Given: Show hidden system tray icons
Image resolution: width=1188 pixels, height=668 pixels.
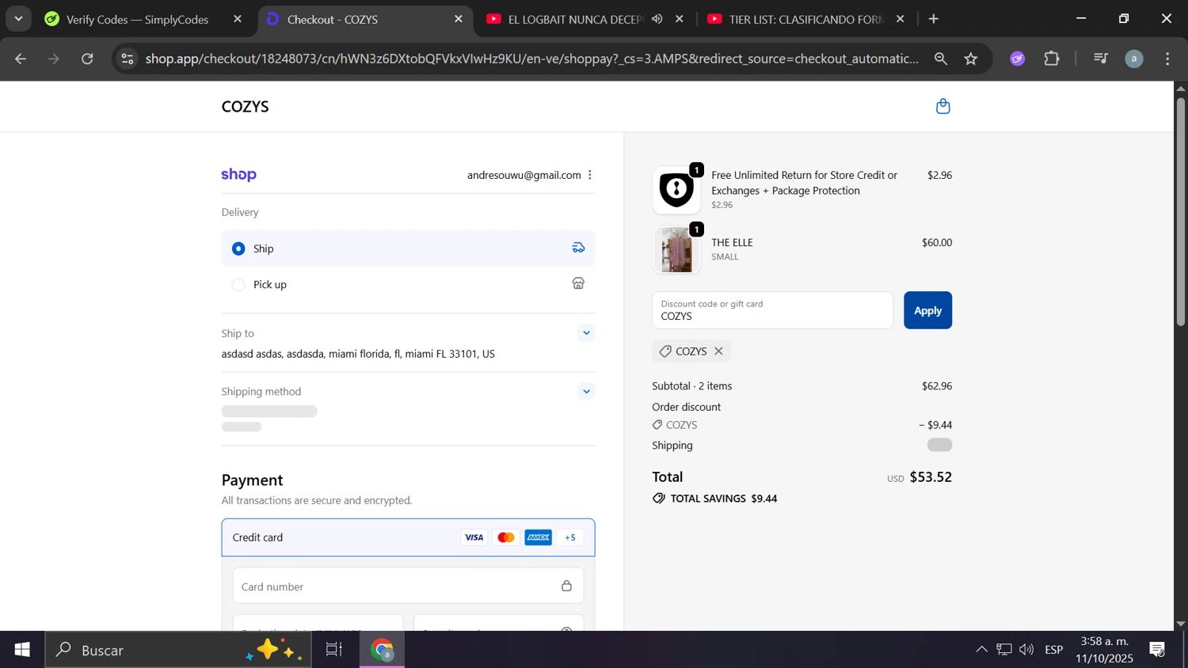Looking at the screenshot, I should [981, 650].
